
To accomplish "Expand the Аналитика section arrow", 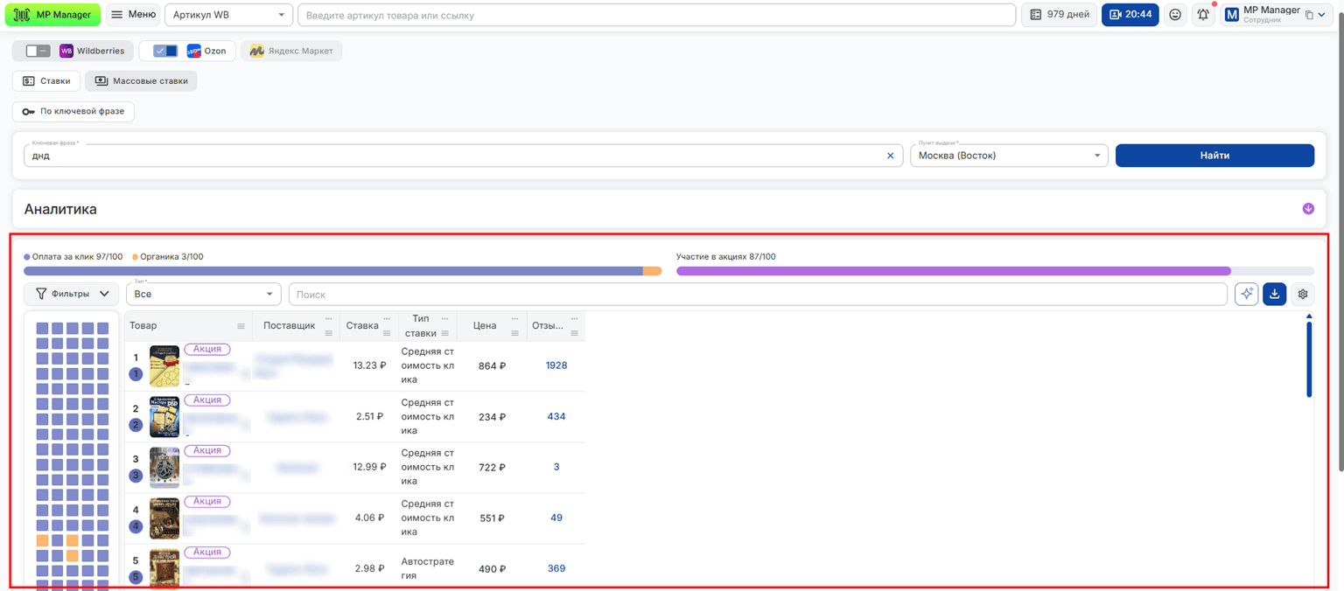I will (1308, 209).
